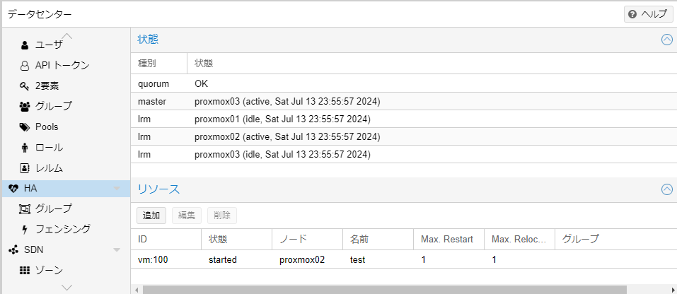The height and width of the screenshot is (294, 677).
Task: Open ヘルプ button at top right
Action: point(648,14)
